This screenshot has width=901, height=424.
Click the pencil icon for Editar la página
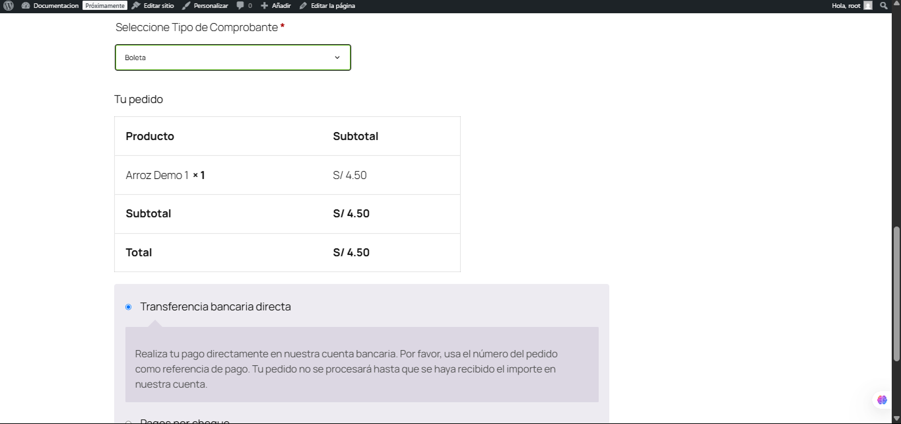click(x=303, y=5)
